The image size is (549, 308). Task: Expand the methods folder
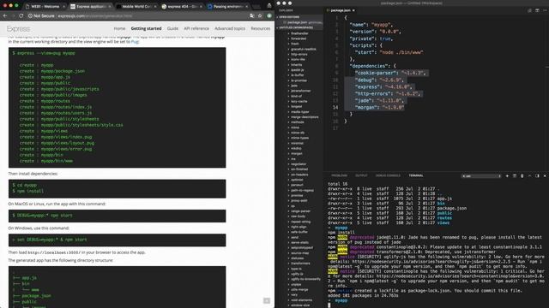point(298,122)
